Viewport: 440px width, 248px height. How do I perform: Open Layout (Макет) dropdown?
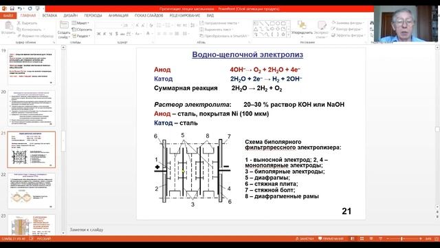coord(81,23)
